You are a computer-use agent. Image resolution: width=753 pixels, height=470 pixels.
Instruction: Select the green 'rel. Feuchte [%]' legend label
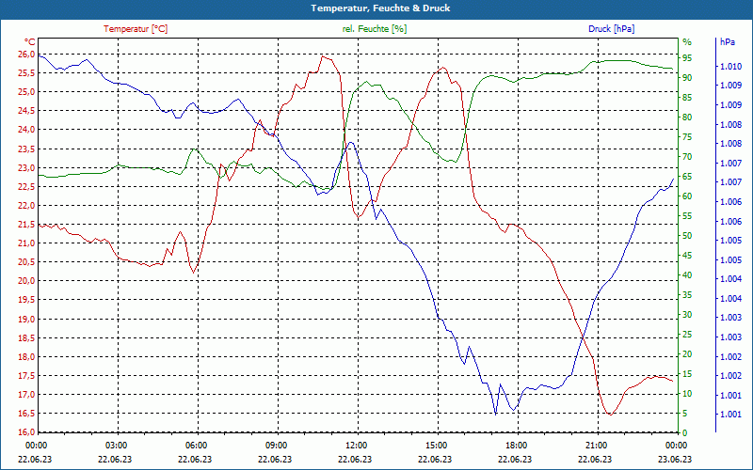[x=375, y=29]
